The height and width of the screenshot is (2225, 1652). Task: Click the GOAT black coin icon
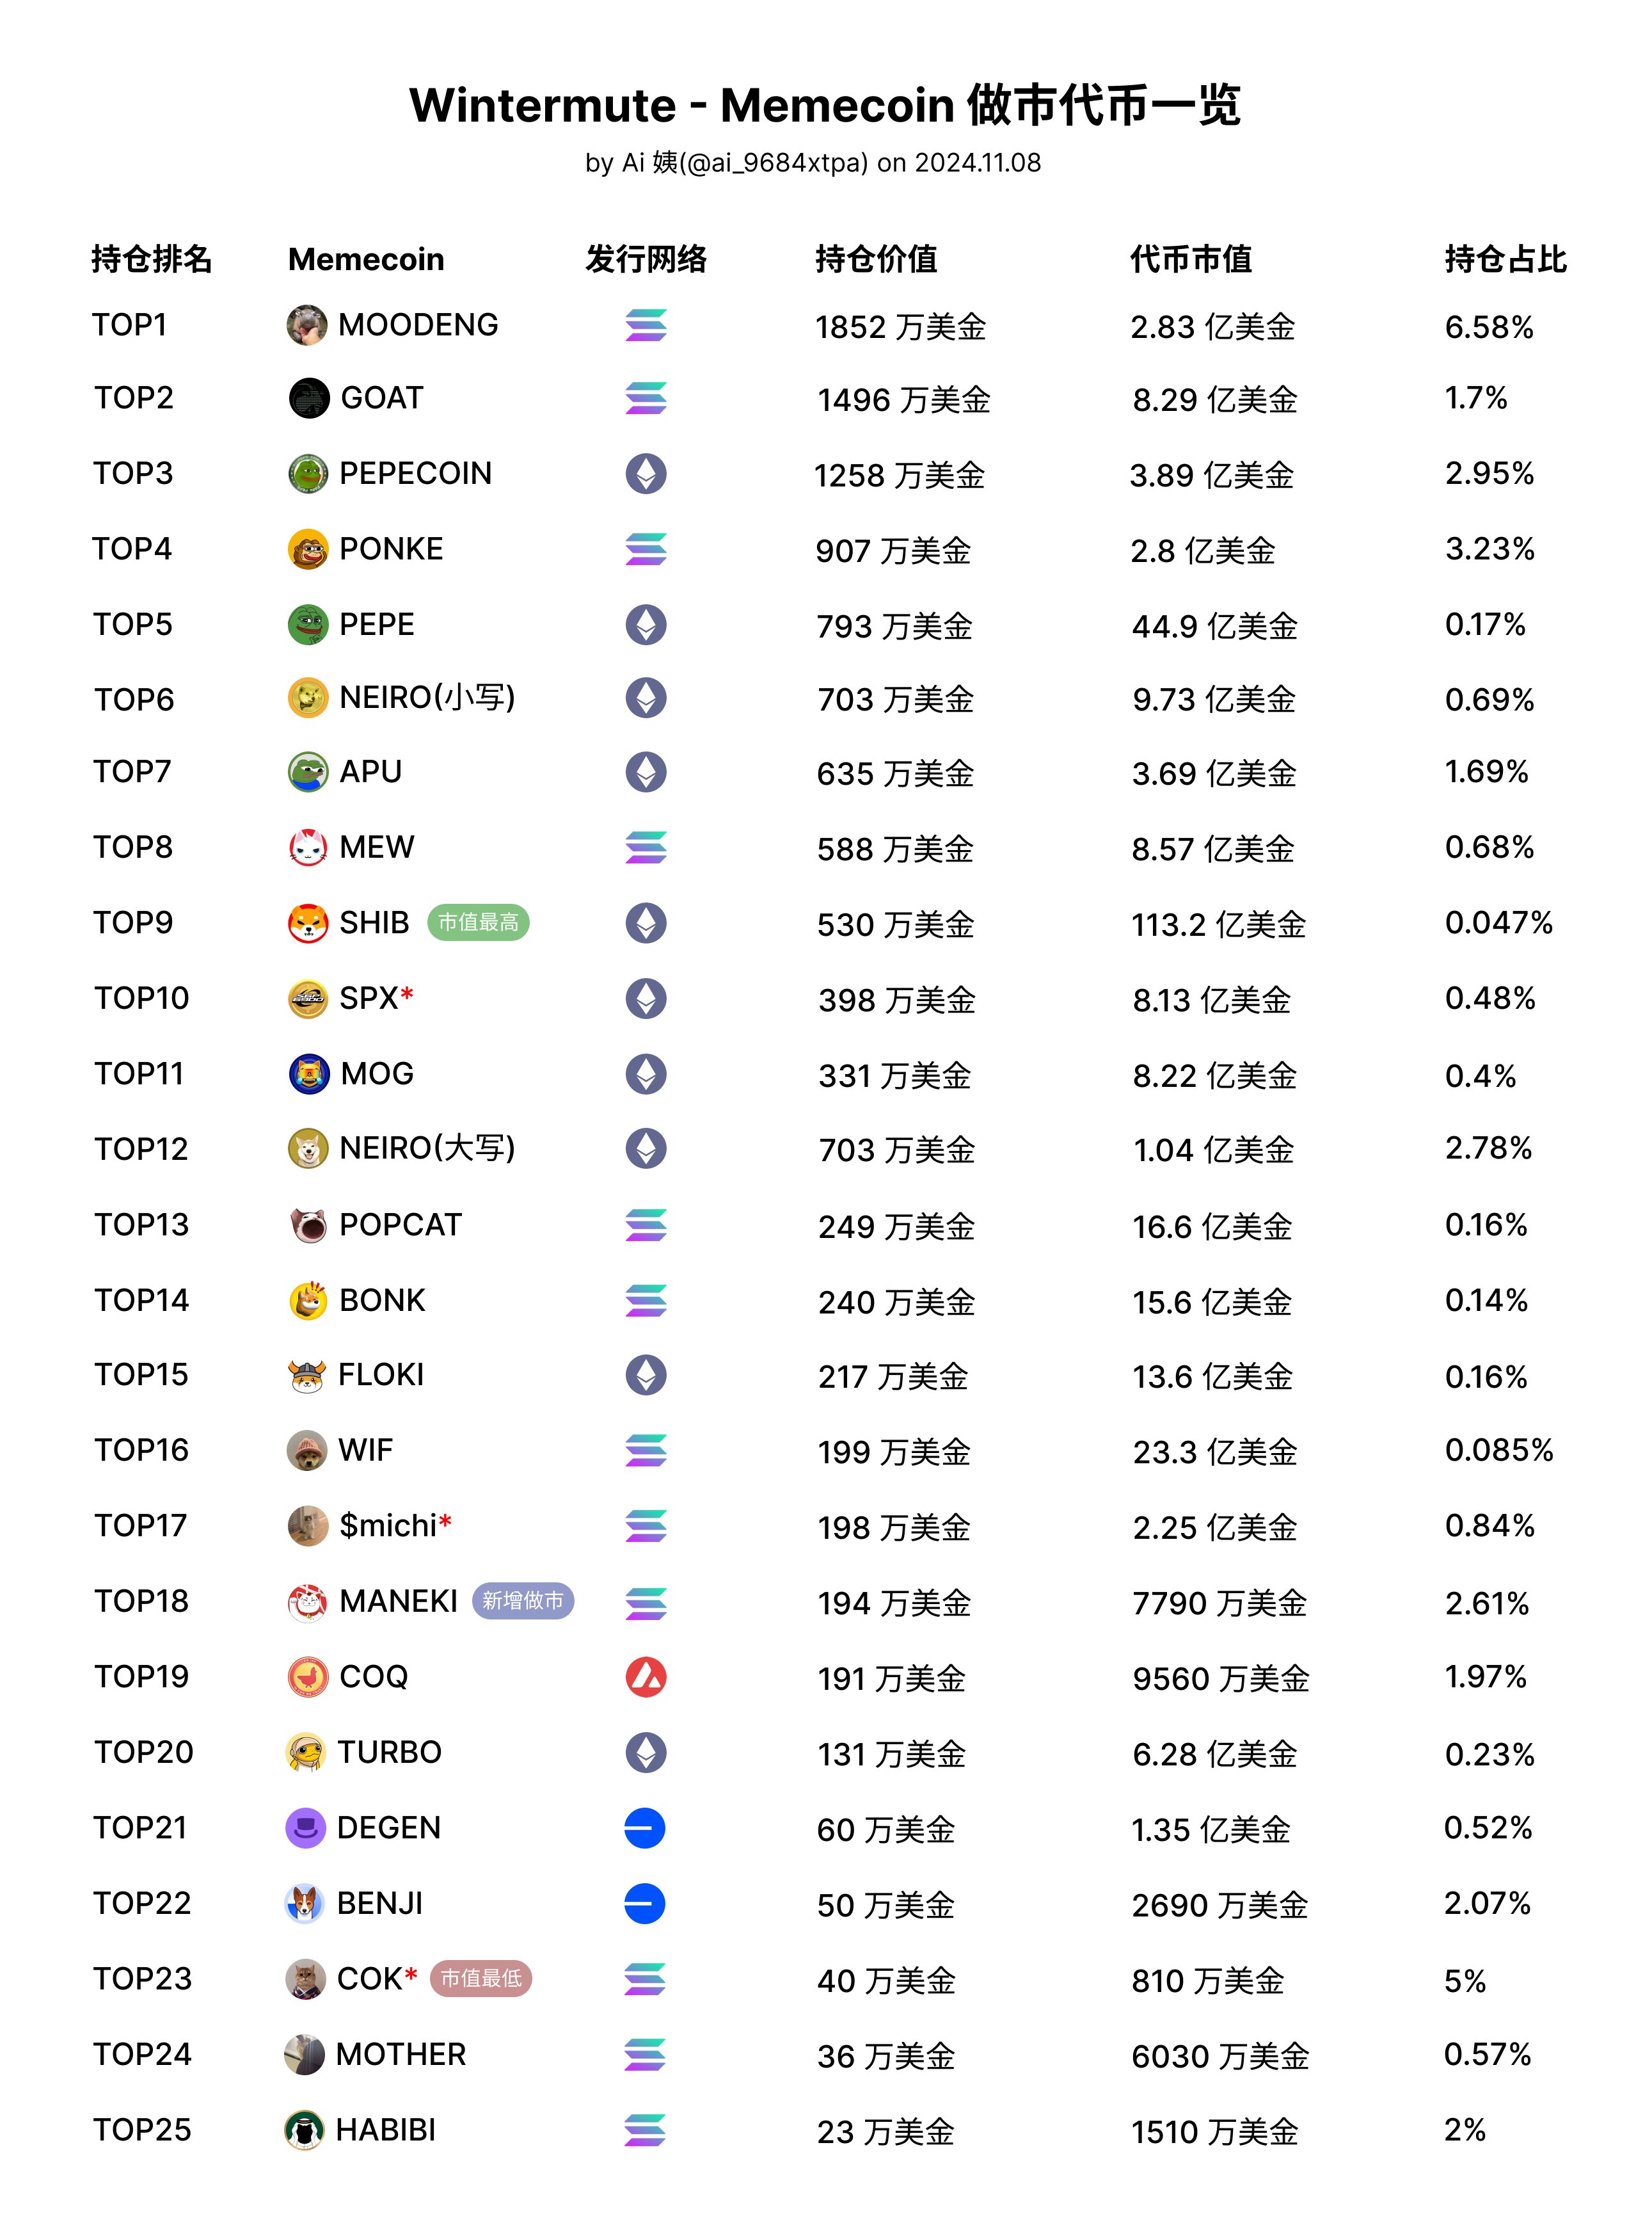(x=309, y=398)
